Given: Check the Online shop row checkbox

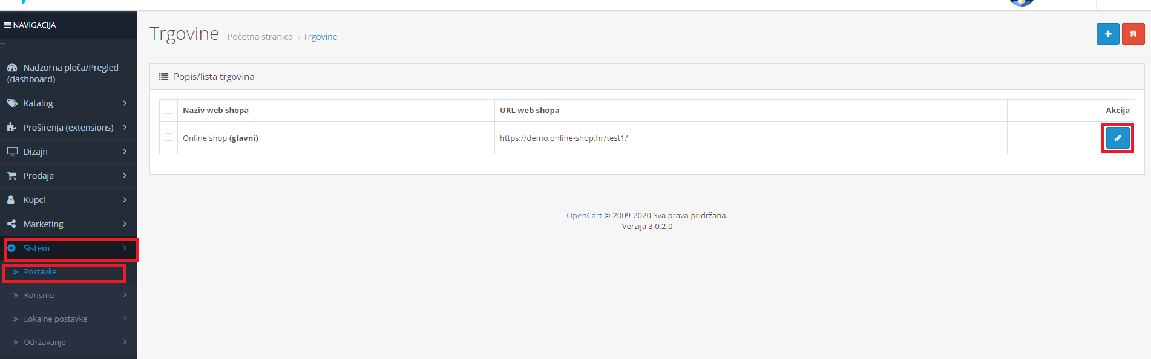Looking at the screenshot, I should [169, 137].
